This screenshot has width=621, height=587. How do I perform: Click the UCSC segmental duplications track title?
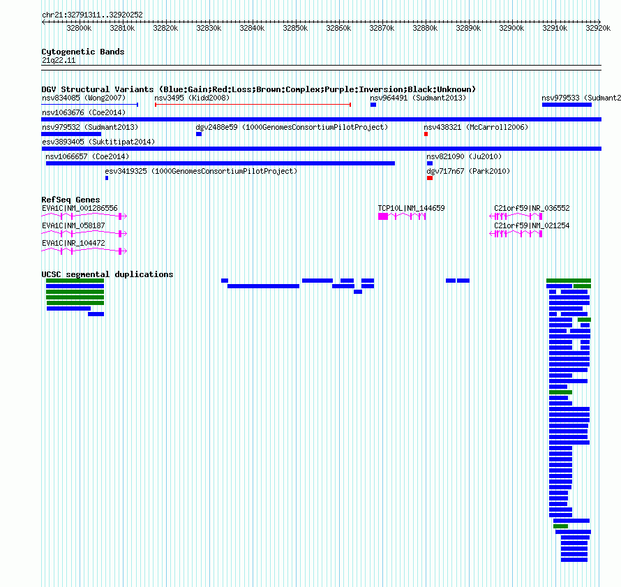point(107,274)
